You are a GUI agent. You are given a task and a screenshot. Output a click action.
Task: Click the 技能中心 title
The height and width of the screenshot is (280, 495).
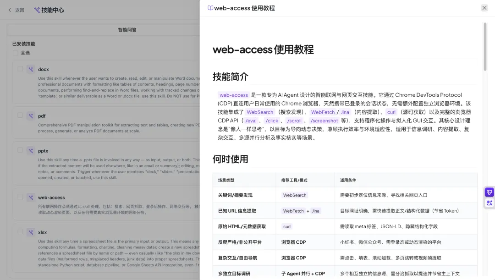pos(52,10)
